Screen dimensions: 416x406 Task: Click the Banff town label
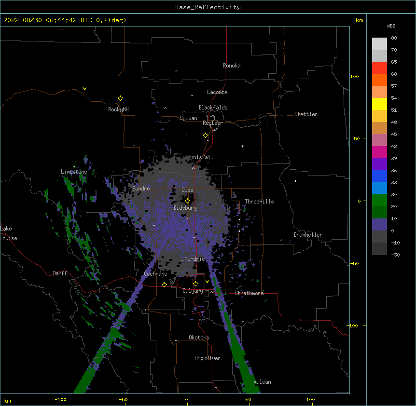click(x=60, y=273)
